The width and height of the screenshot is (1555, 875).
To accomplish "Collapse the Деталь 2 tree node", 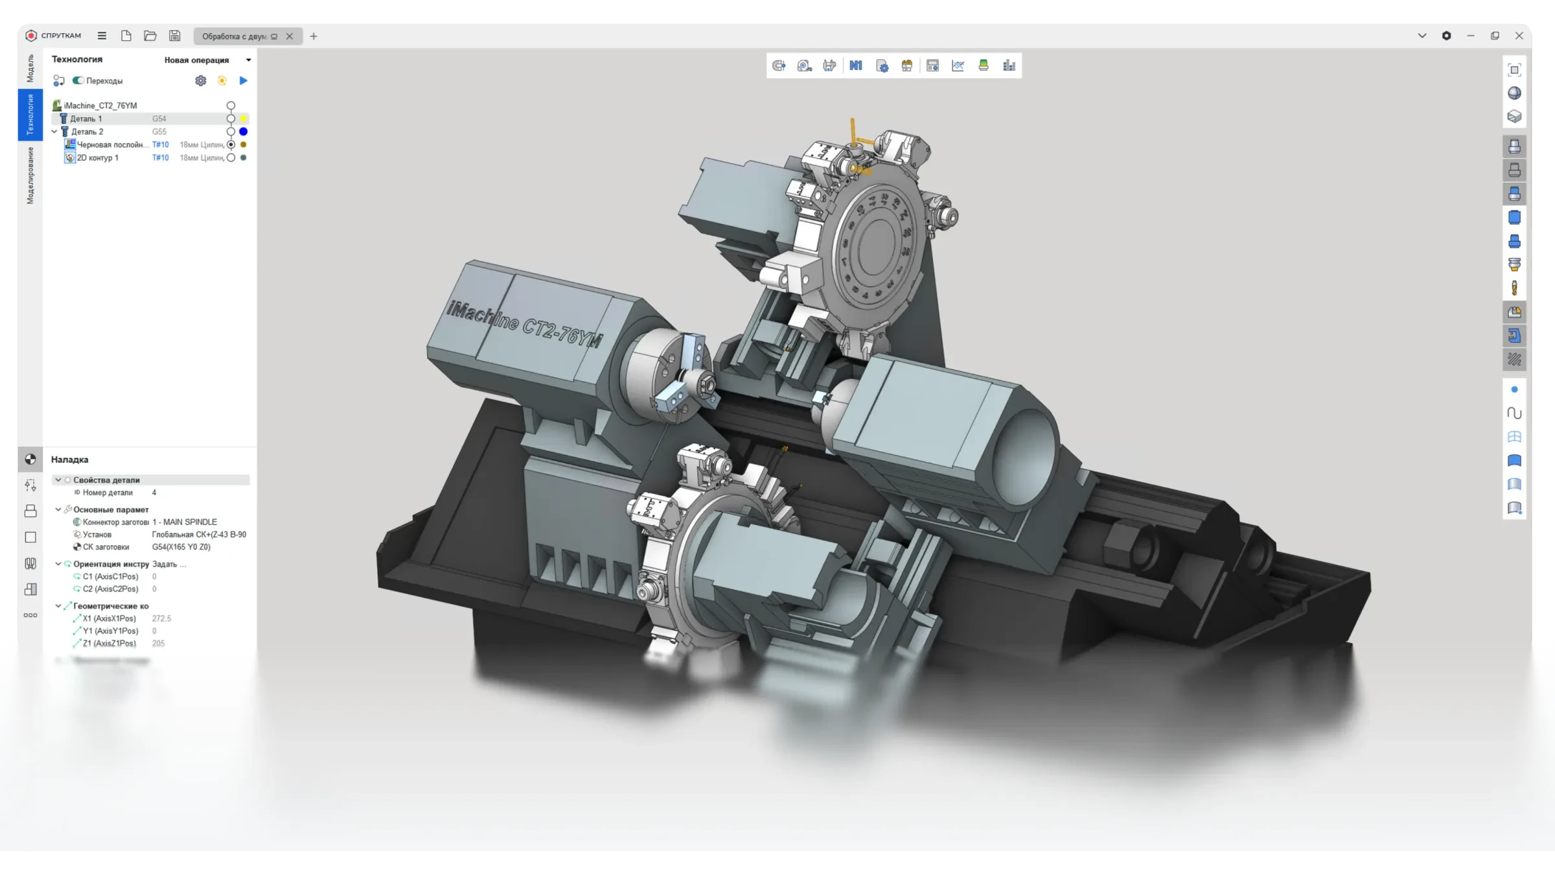I will click(x=54, y=132).
